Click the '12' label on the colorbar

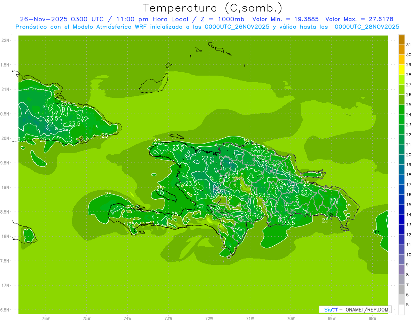tap(409, 235)
